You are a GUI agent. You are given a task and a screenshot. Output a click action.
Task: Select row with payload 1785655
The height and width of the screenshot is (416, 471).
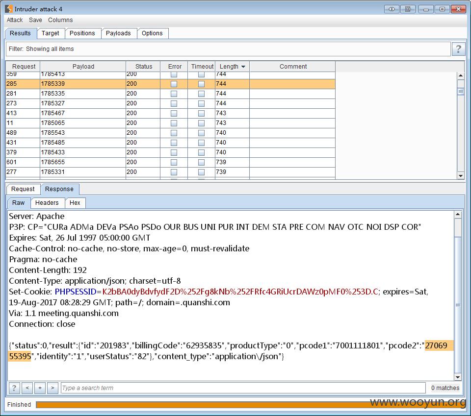click(x=170, y=162)
